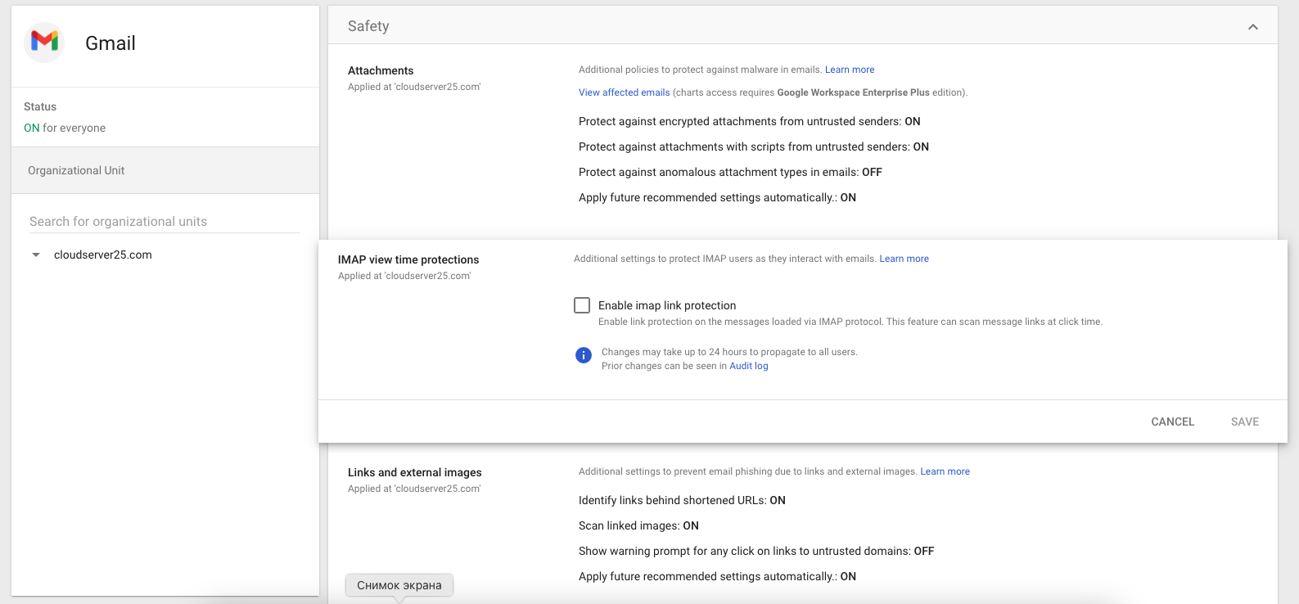
Task: Click Protect against encrypted attachments setting
Action: pos(750,121)
